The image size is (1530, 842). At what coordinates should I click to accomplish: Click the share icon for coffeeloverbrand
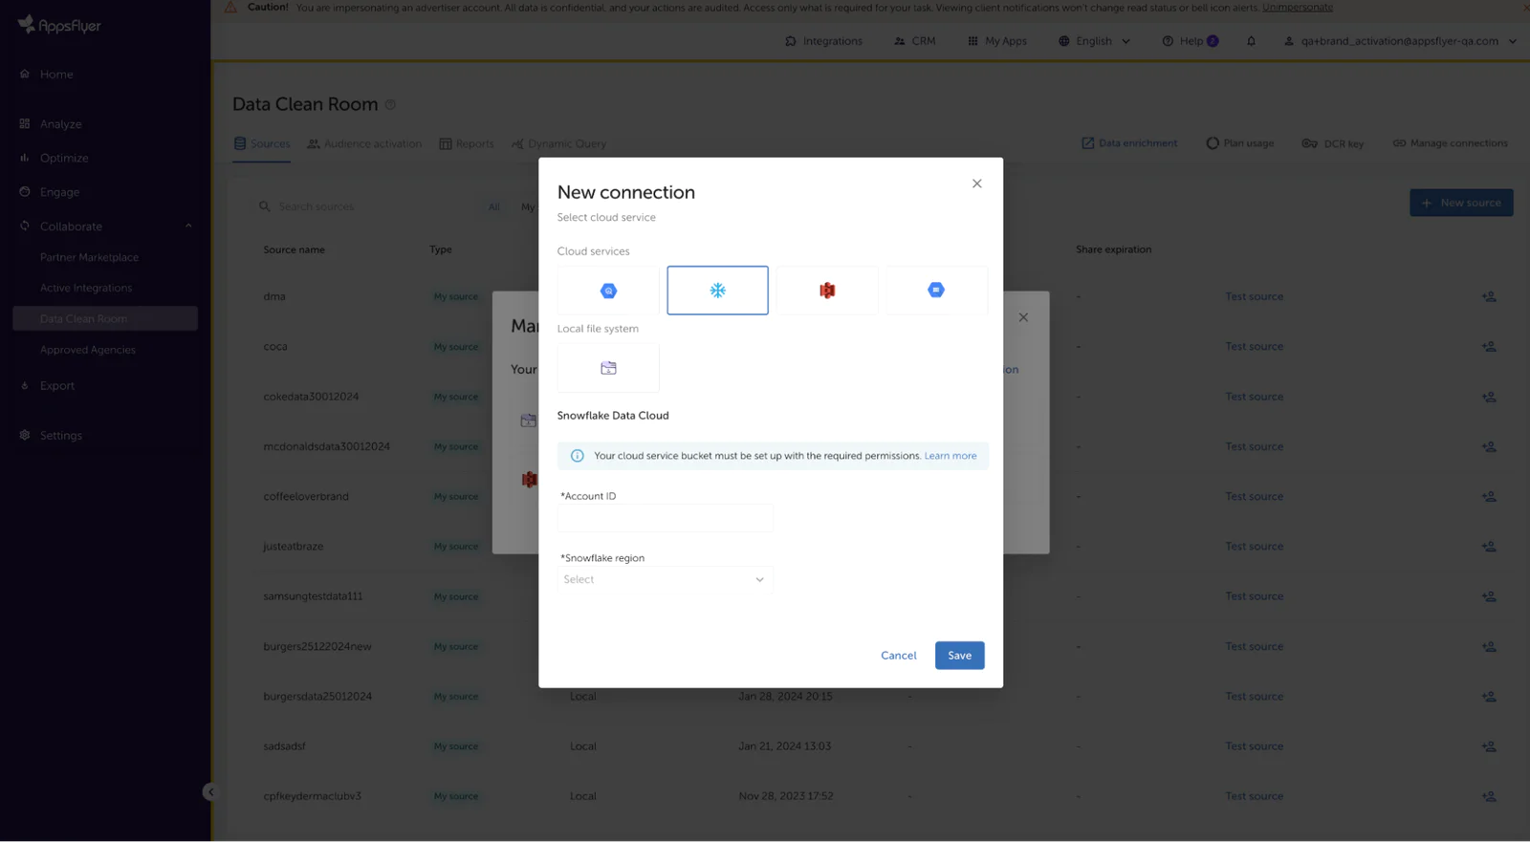[x=1489, y=497]
